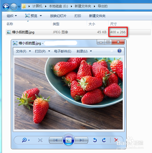Maximize the photo viewer window
152x153 pixels.
point(108,42)
